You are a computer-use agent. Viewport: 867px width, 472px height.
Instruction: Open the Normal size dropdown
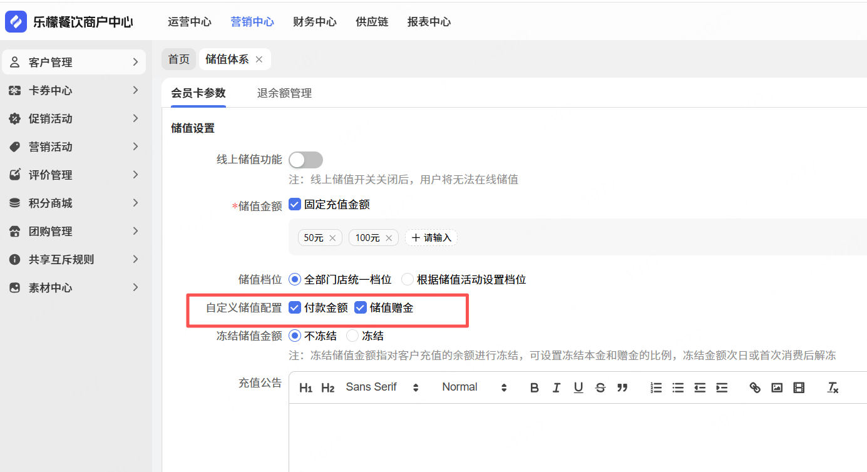(474, 387)
